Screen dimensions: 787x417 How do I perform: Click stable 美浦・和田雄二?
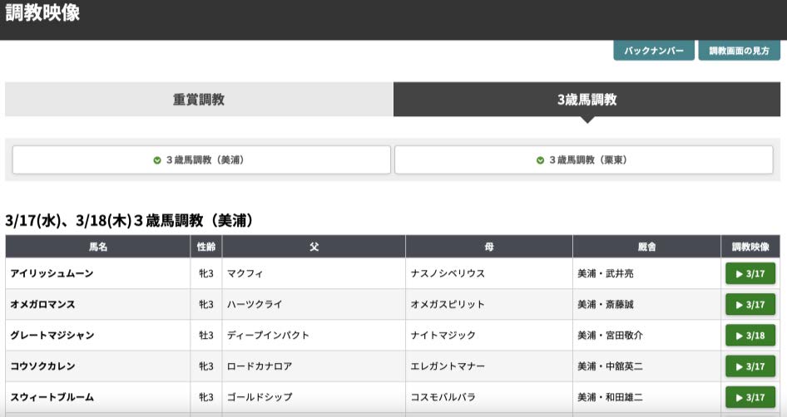coord(610,397)
